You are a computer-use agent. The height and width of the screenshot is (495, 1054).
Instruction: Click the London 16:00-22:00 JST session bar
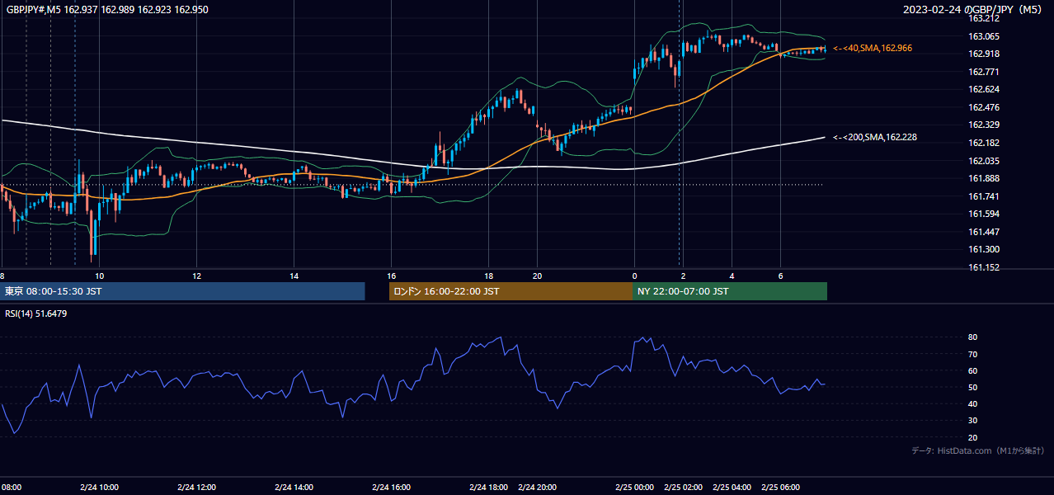pos(511,291)
